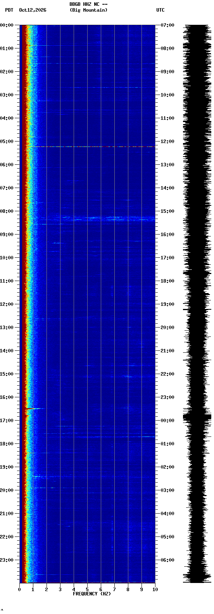Click the frequency axis tick '5'

(x=87, y=590)
